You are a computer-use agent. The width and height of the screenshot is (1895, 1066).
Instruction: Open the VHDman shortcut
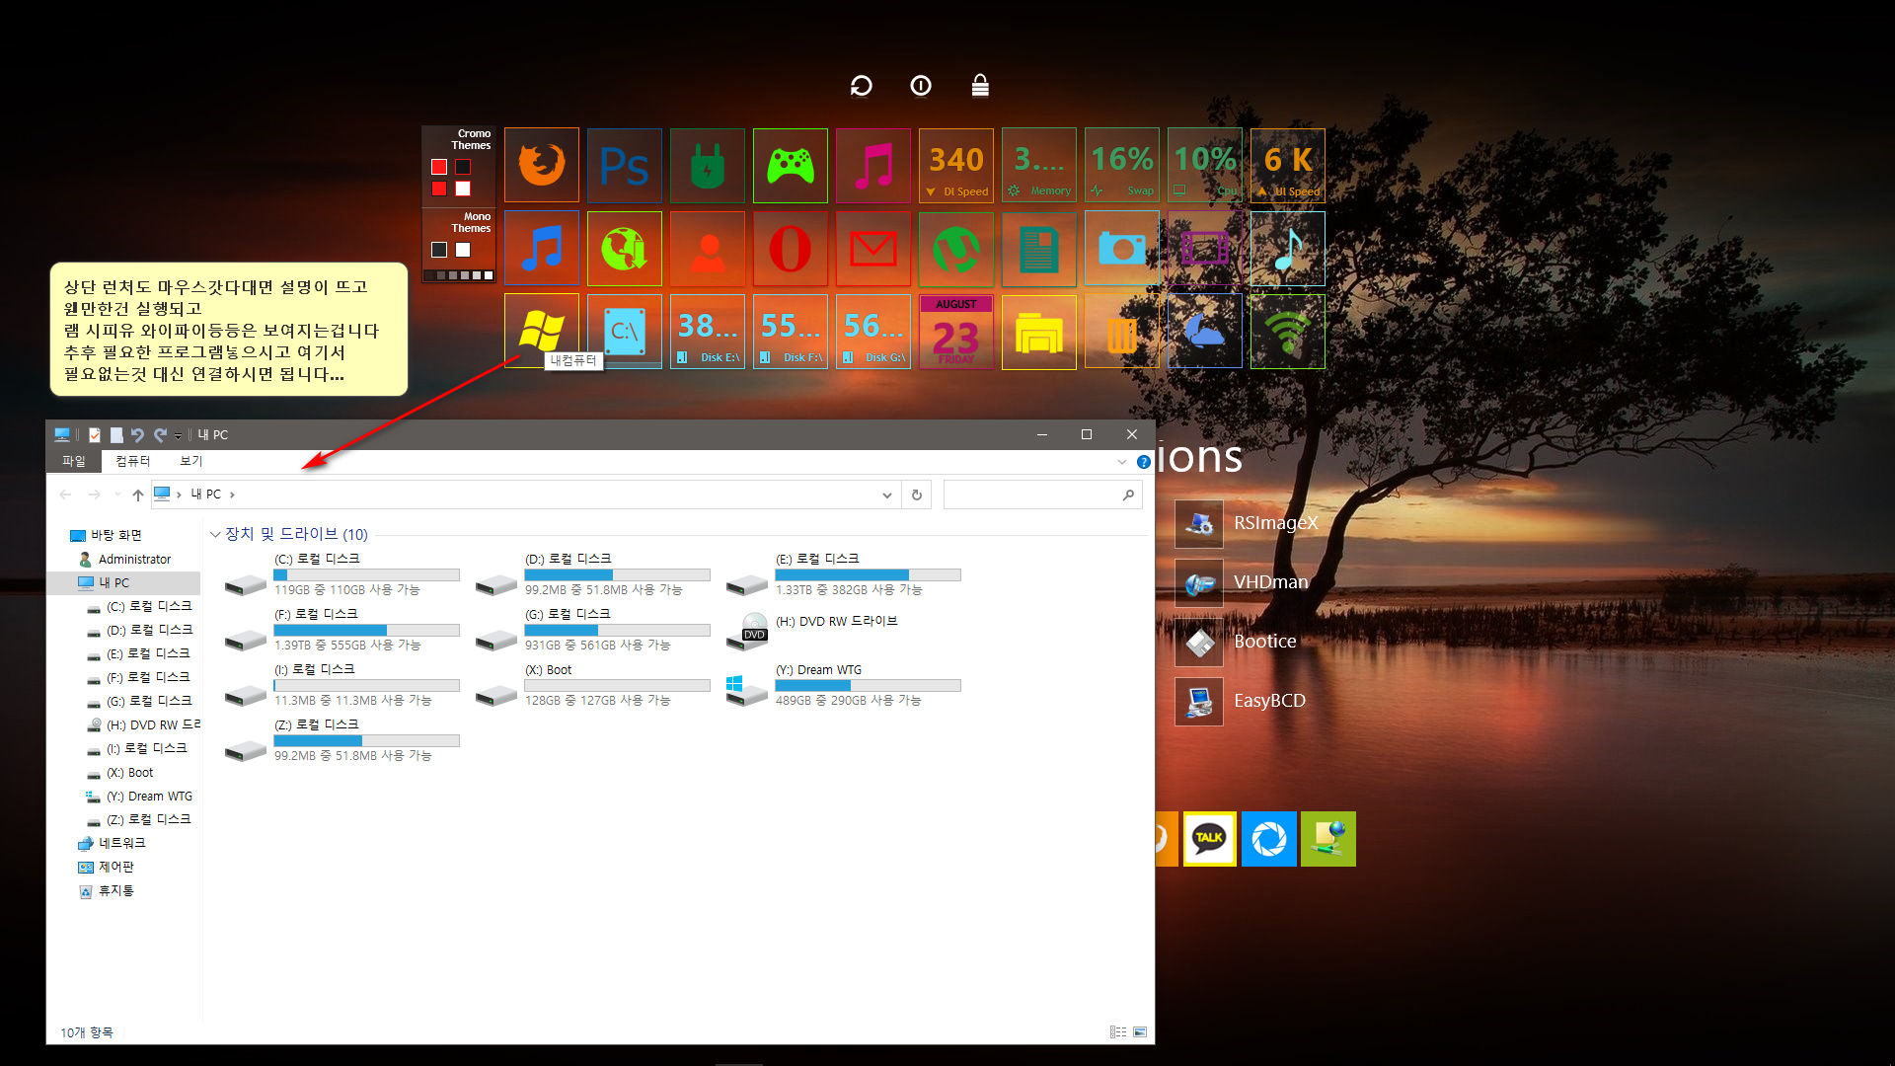(x=1242, y=582)
